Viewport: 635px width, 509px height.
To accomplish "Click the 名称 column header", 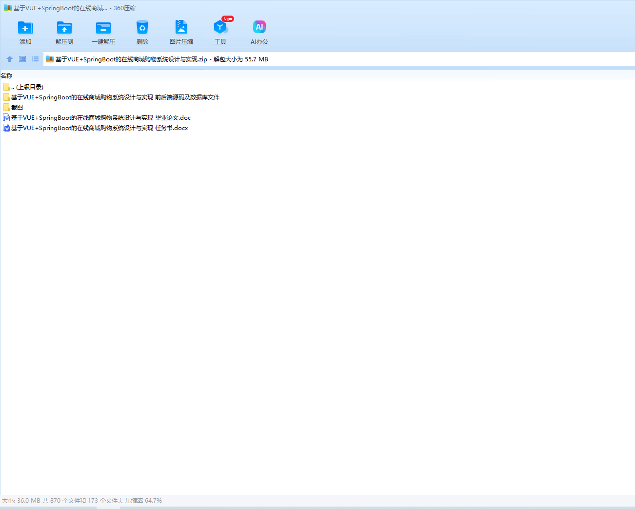I will (x=6, y=75).
